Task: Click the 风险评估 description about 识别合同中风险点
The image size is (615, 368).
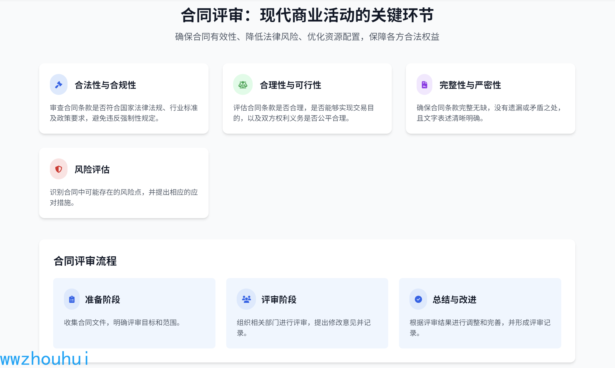Action: (x=124, y=197)
